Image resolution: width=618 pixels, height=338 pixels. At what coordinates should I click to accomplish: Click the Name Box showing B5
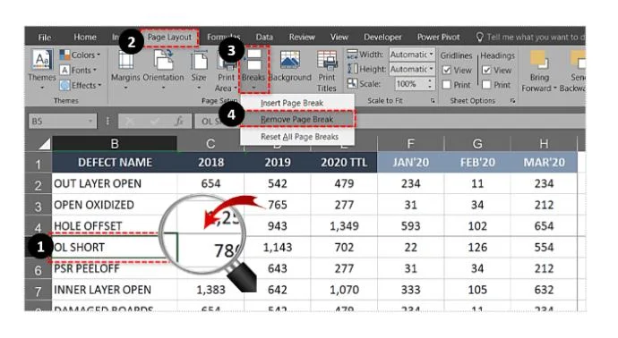57,122
